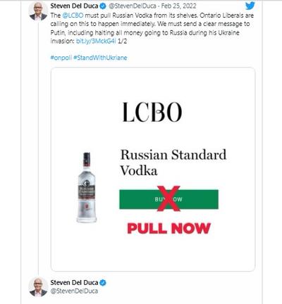282x304 pixels.
Task: Click the Russian Standard vodka bottle image
Action: (87, 187)
